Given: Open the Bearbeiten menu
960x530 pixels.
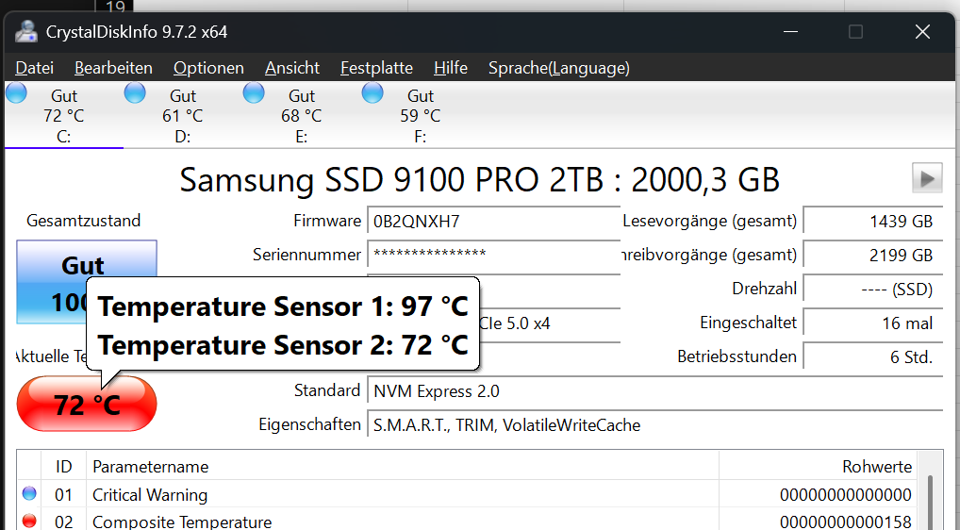Looking at the screenshot, I should click(x=113, y=67).
